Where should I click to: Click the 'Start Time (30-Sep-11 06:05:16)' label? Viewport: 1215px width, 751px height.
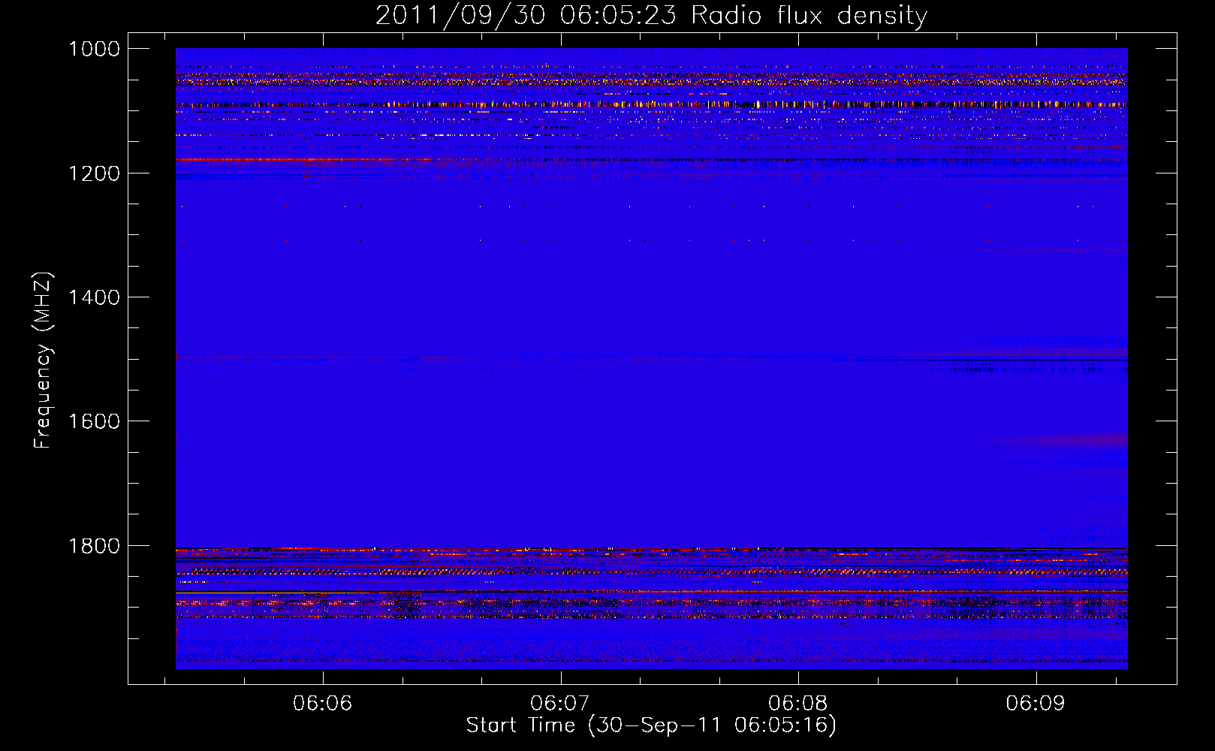pyautogui.click(x=651, y=725)
